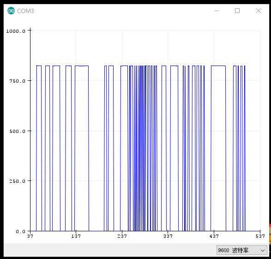
Task: Click the 537 x-axis label
Action: tap(260, 236)
